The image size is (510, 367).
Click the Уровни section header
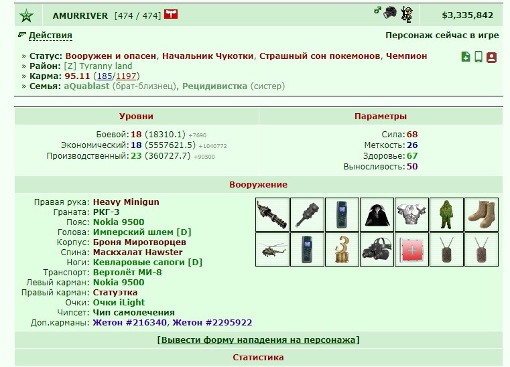tap(136, 117)
